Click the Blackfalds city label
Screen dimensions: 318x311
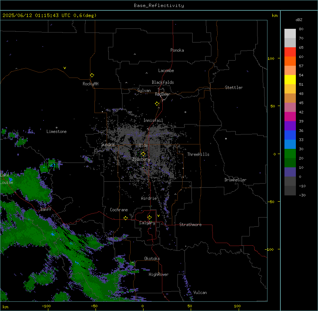(x=163, y=82)
